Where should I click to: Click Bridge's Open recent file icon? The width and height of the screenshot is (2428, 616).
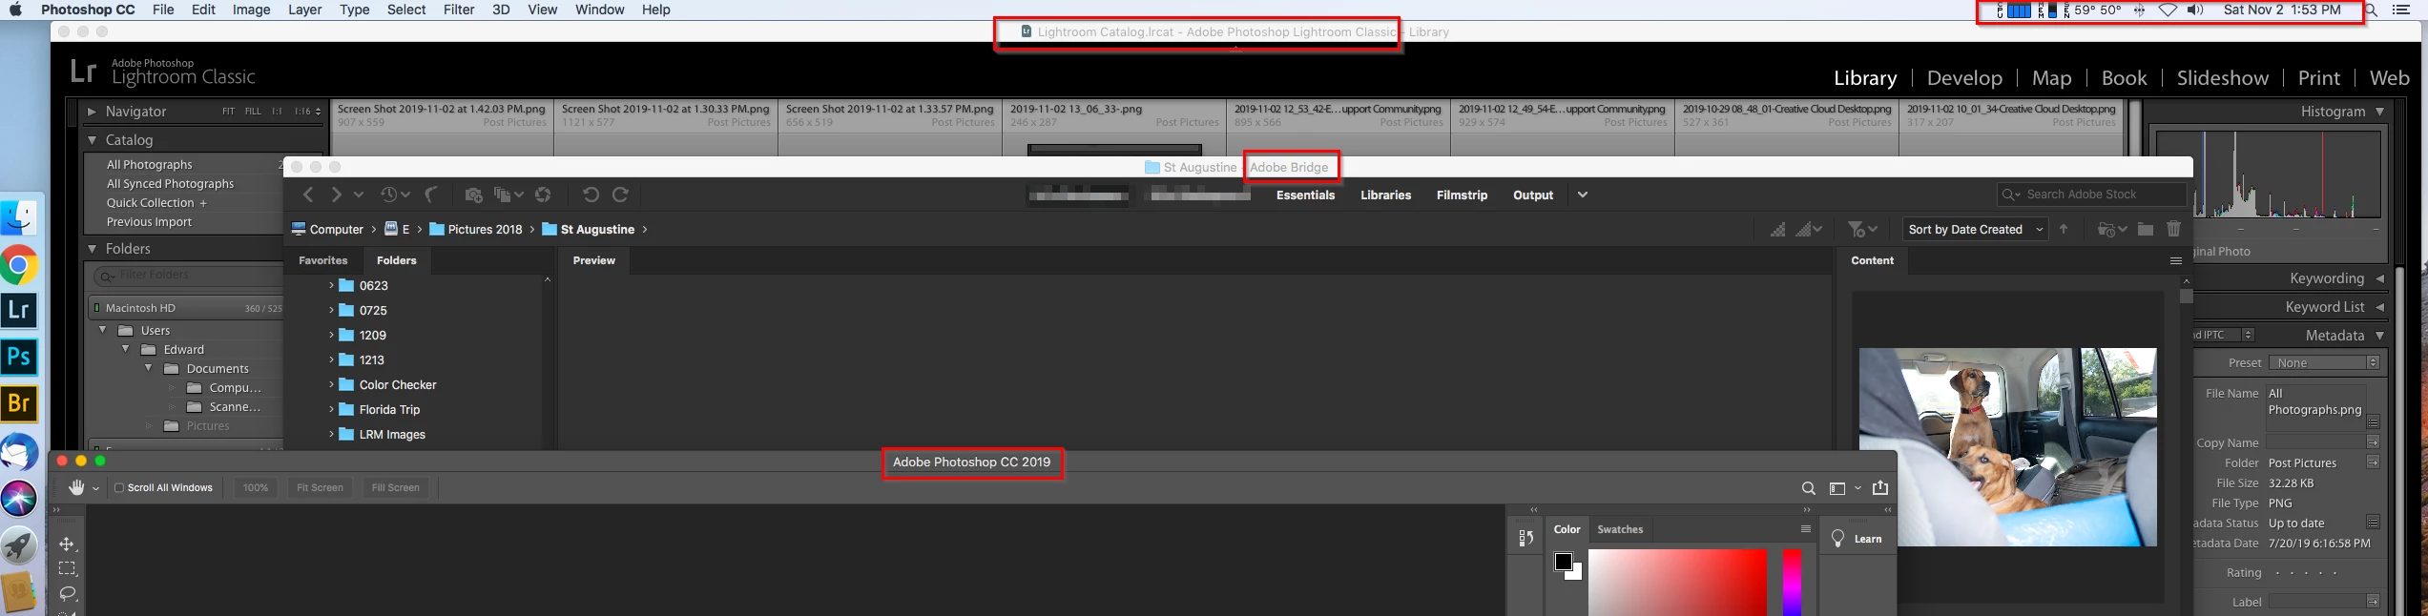(2106, 230)
